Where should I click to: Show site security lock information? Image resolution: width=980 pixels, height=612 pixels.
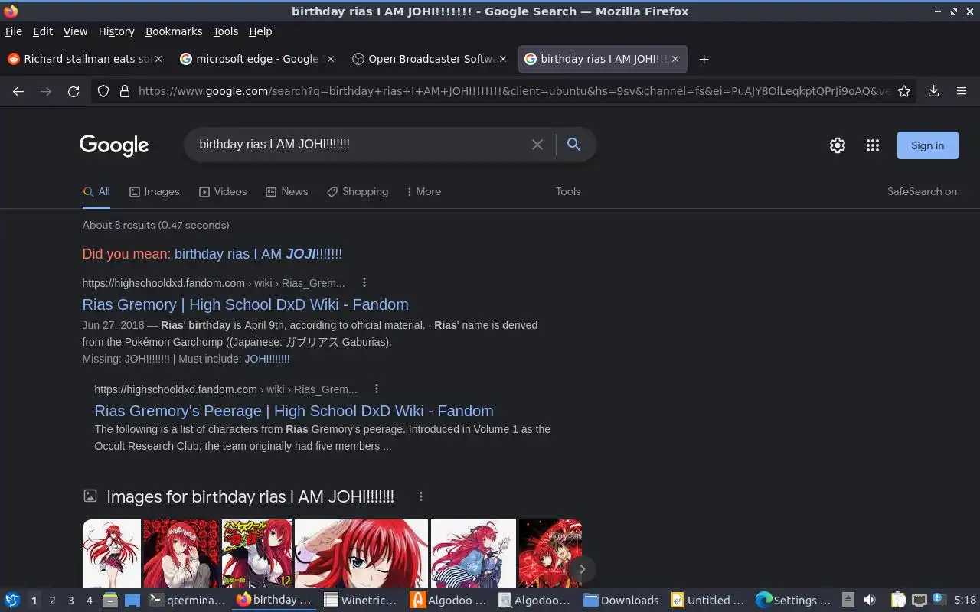(124, 91)
